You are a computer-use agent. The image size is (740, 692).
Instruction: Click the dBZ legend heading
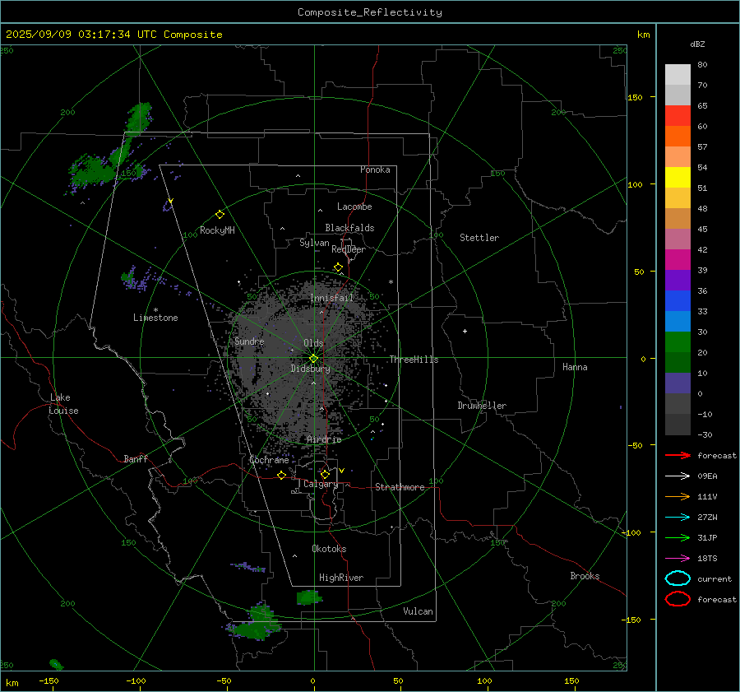tap(697, 44)
